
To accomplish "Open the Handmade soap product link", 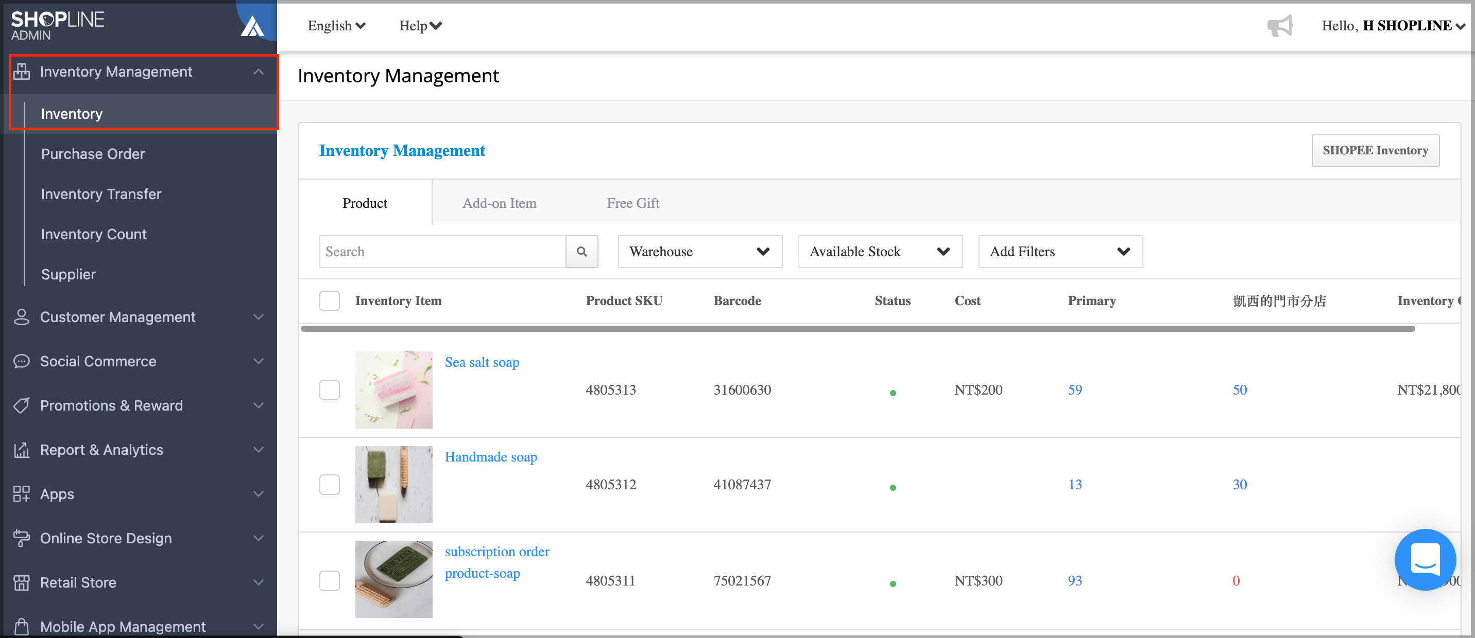I will (491, 456).
